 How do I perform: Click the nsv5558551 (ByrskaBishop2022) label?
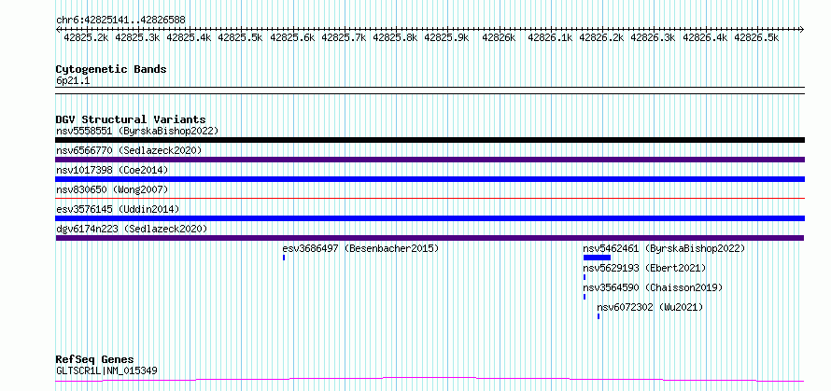point(137,131)
